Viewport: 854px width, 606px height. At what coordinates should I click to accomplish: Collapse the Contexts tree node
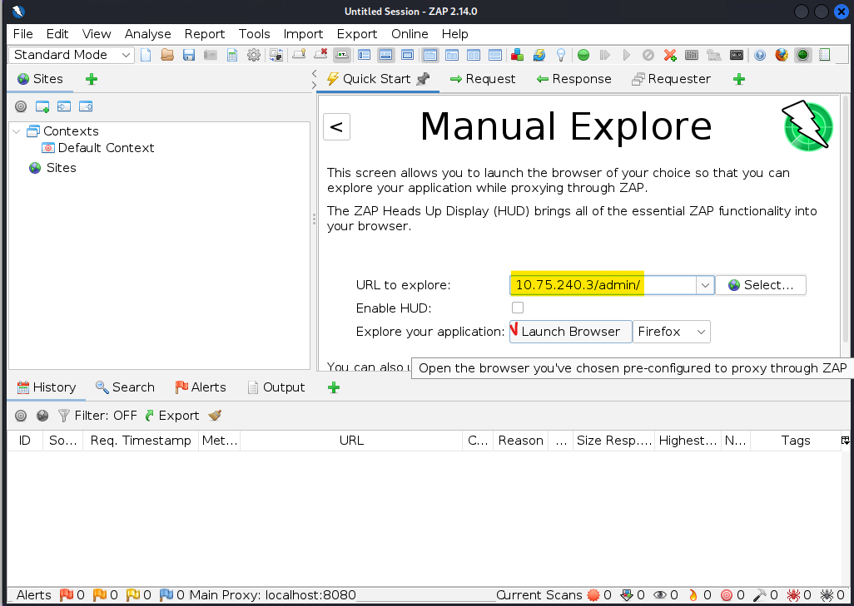click(17, 131)
